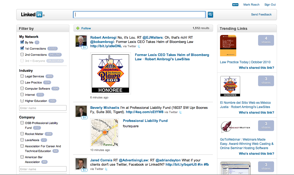Image resolution: width=294 pixels, height=175 pixels.
Task: Click the 1,512 results count text
Action: pos(201,28)
